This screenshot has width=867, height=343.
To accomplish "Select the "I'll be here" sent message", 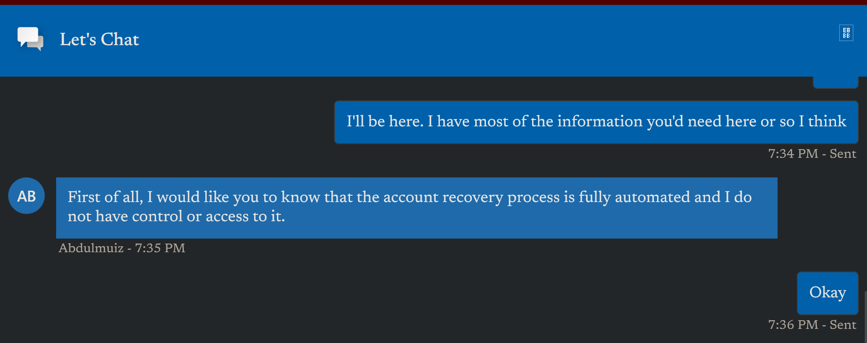I will point(596,122).
